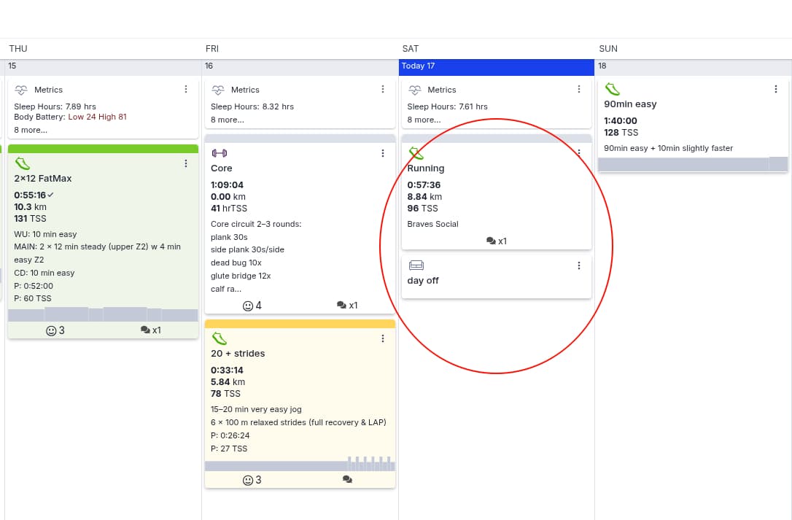Viewport: 792px width, 520px height.
Task: Open options menu for Friday Metrics
Action: click(x=383, y=90)
